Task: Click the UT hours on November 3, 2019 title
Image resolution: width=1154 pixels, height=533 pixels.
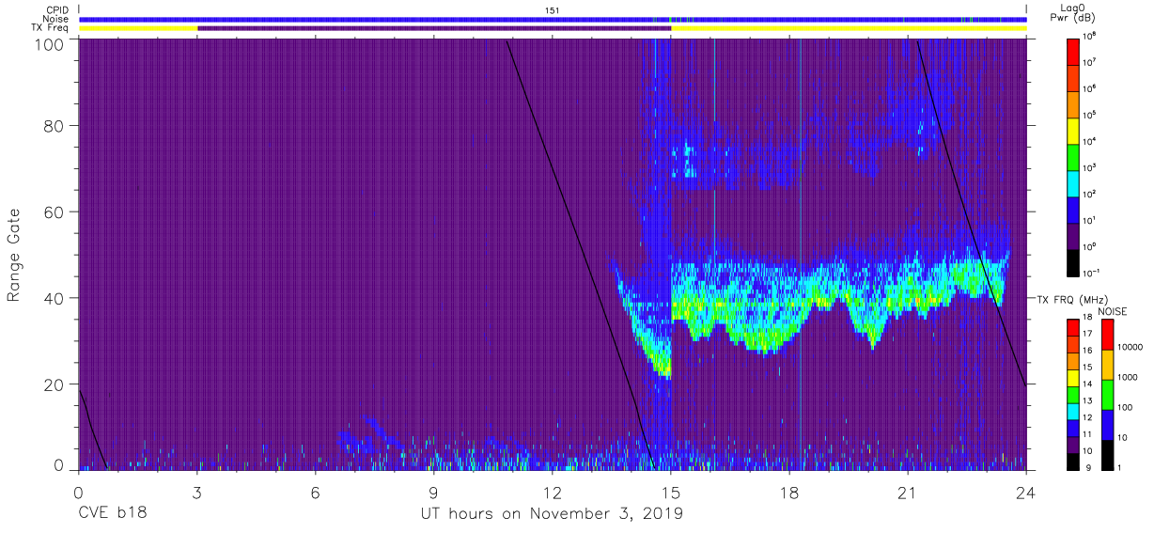Action: tap(552, 514)
